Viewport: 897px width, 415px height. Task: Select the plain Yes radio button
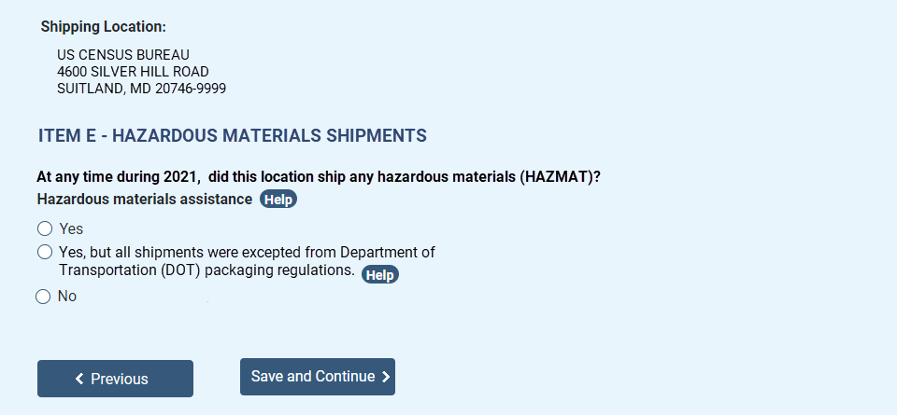click(44, 228)
